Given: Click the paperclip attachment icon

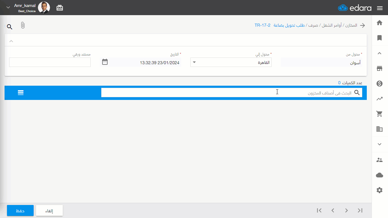Looking at the screenshot, I should 23,25.
